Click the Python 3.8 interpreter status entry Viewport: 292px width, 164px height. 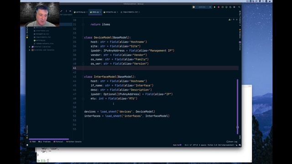pyautogui.click(x=221, y=145)
